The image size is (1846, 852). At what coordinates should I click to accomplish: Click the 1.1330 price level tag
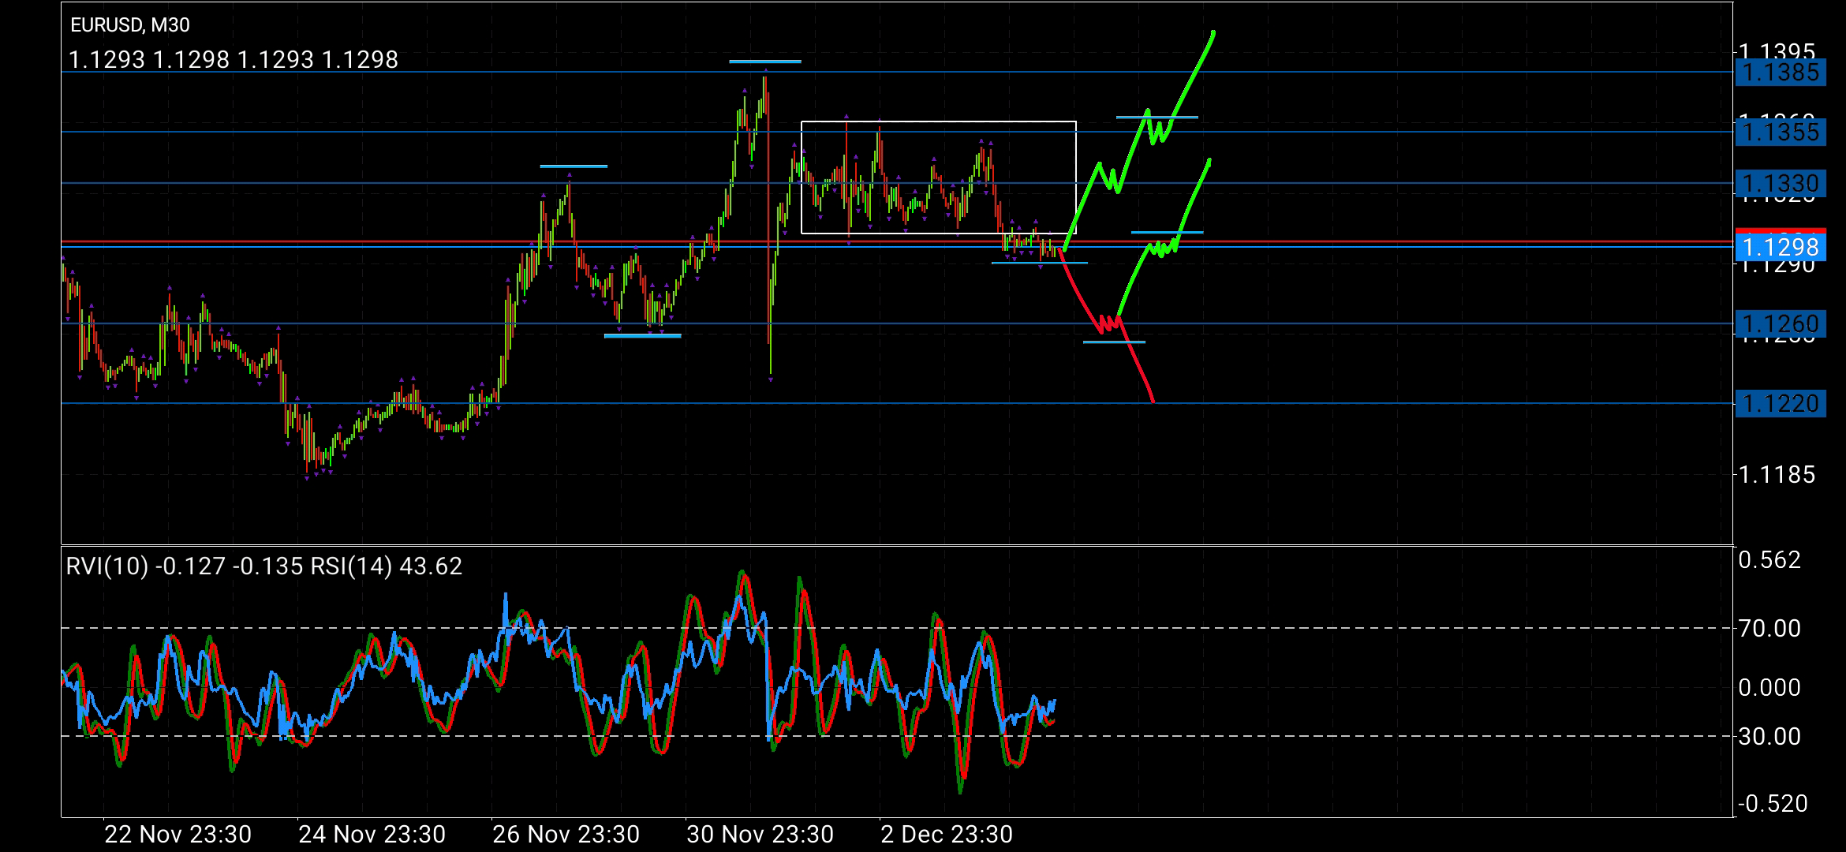[1780, 184]
